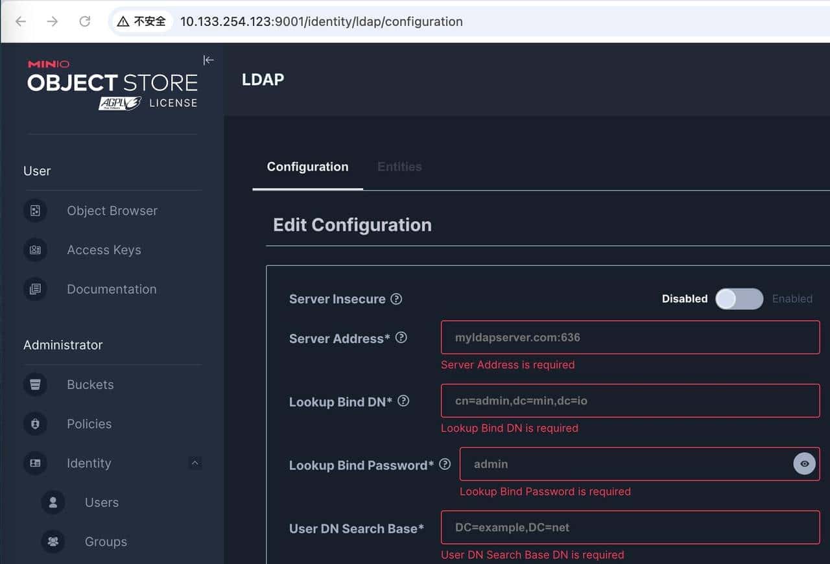Screen dimensions: 830x564
Task: Click the Server Address input field
Action: click(630, 338)
